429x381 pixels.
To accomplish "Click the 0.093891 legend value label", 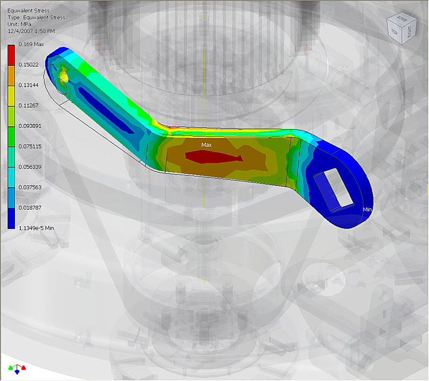I will coord(29,126).
